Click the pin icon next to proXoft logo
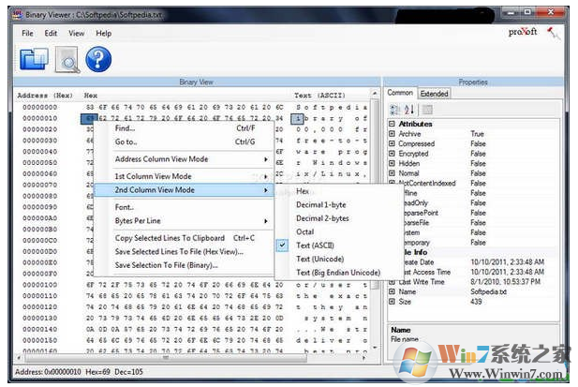The height and width of the screenshot is (387, 578). click(x=554, y=33)
